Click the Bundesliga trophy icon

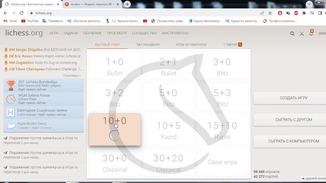coord(11,85)
